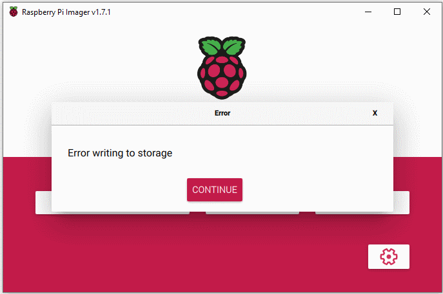Viewport: 443px width, 294px height.
Task: Click the large Raspberry Pi logo
Action: [222, 68]
